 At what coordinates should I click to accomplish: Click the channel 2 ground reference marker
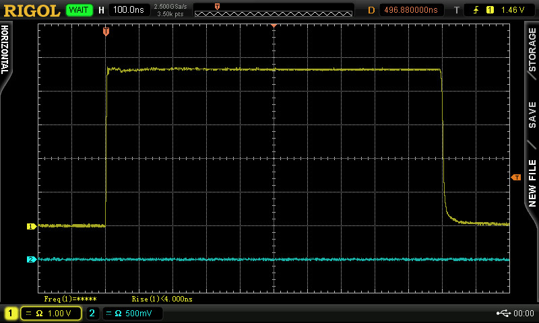click(30, 259)
